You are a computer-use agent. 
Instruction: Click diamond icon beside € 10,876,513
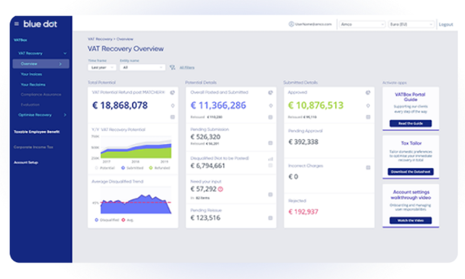[368, 105]
